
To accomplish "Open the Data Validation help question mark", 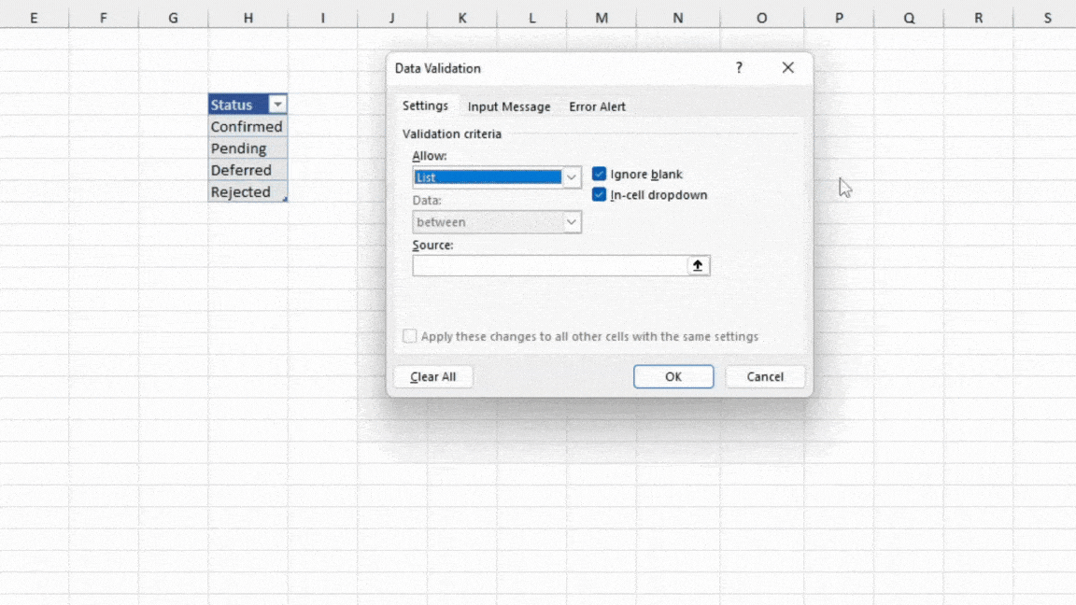I will pos(738,67).
